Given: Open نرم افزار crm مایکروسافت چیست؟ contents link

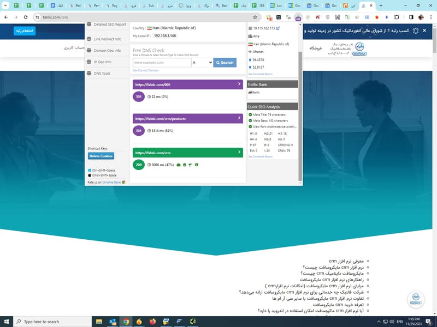Looking at the screenshot, I should [x=333, y=267].
